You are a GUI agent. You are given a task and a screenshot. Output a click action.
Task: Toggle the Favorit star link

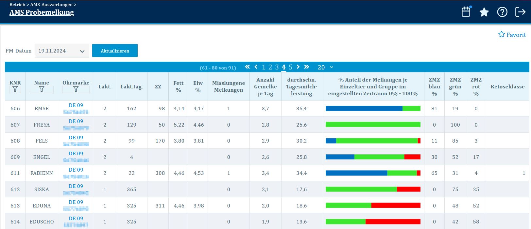[x=512, y=35]
